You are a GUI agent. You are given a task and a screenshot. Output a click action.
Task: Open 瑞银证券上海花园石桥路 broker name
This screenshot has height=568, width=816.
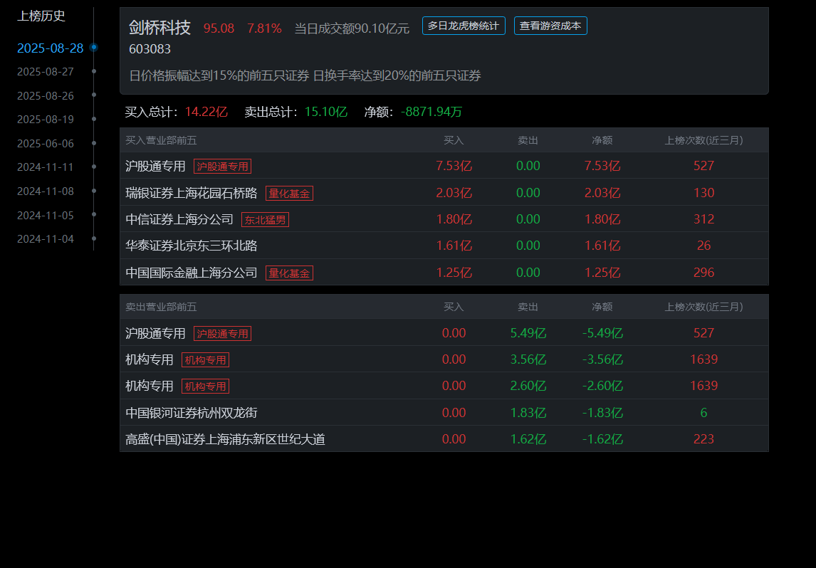tap(191, 193)
